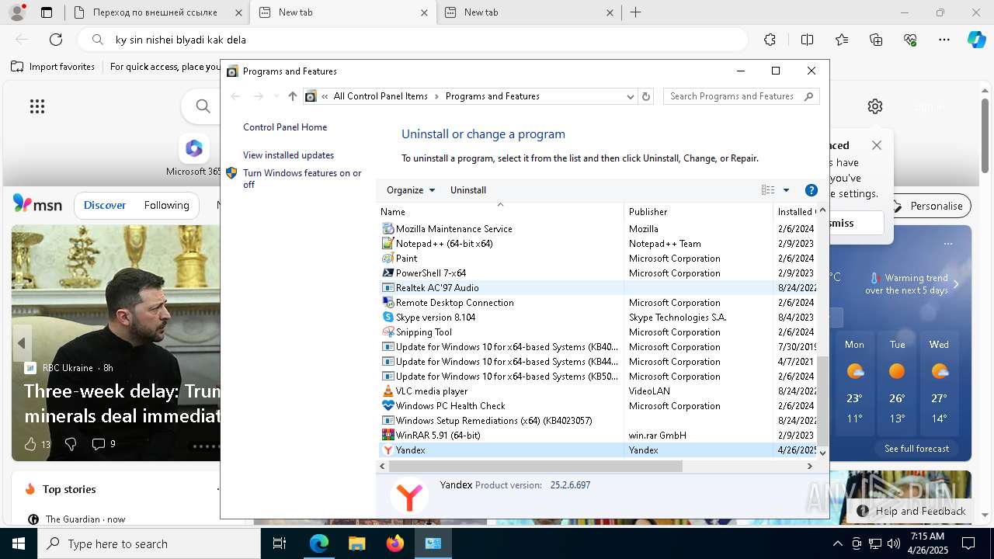Click the vertical scrollbar of program list

click(x=822, y=400)
